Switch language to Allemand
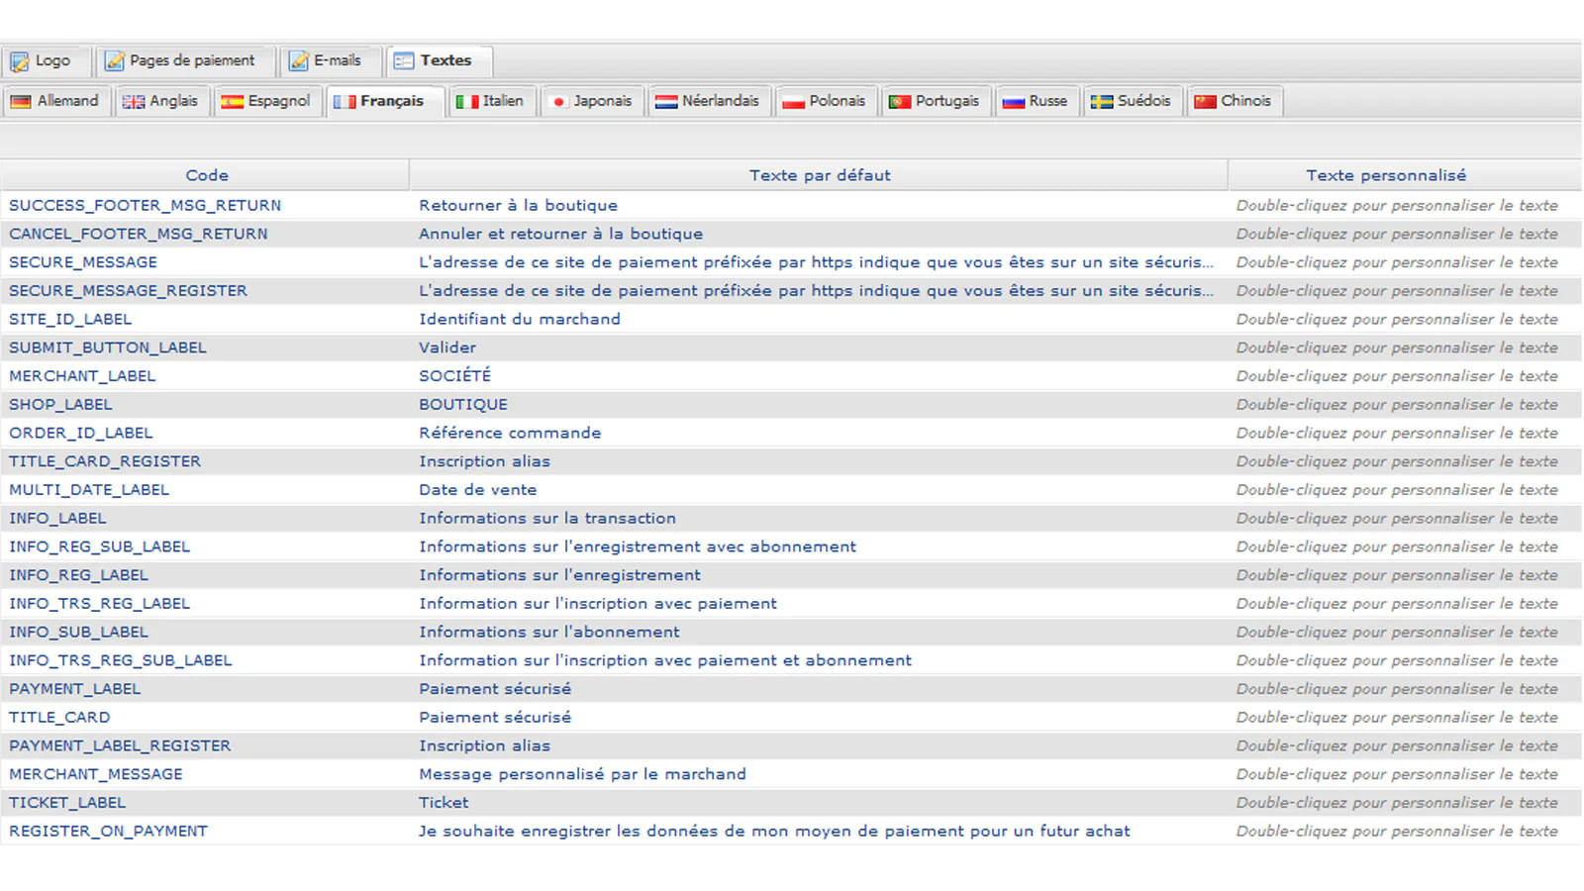This screenshot has width=1584, height=891. (55, 101)
